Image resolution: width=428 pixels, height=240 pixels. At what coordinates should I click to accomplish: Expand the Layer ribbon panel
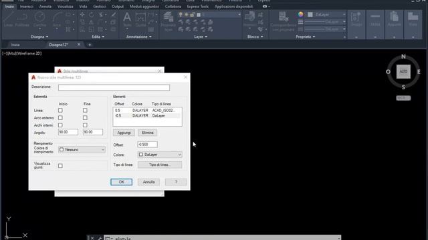tap(201, 37)
